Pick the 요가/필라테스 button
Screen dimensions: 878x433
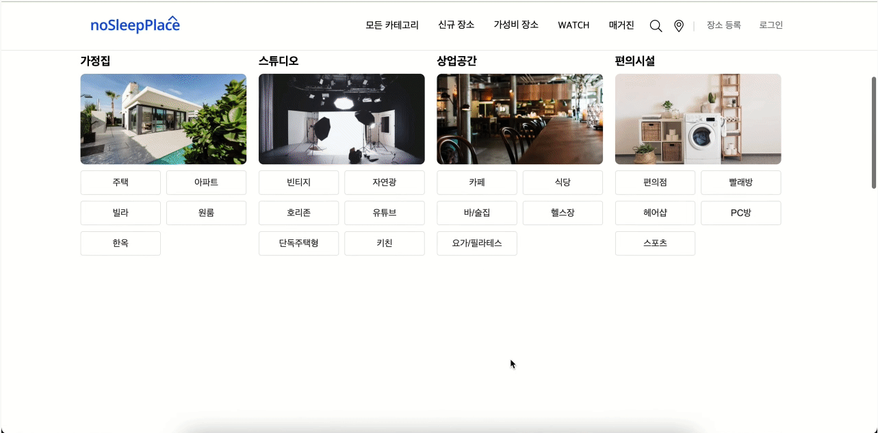pos(477,243)
